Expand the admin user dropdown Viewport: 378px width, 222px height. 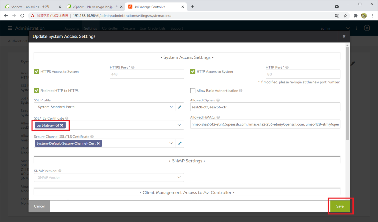348,28
